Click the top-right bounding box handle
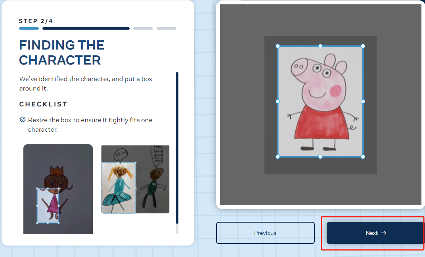The height and width of the screenshot is (257, 425). 363,46
